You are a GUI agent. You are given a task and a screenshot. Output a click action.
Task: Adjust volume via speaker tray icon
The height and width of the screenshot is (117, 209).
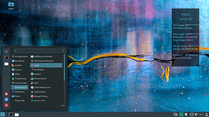[196, 114]
